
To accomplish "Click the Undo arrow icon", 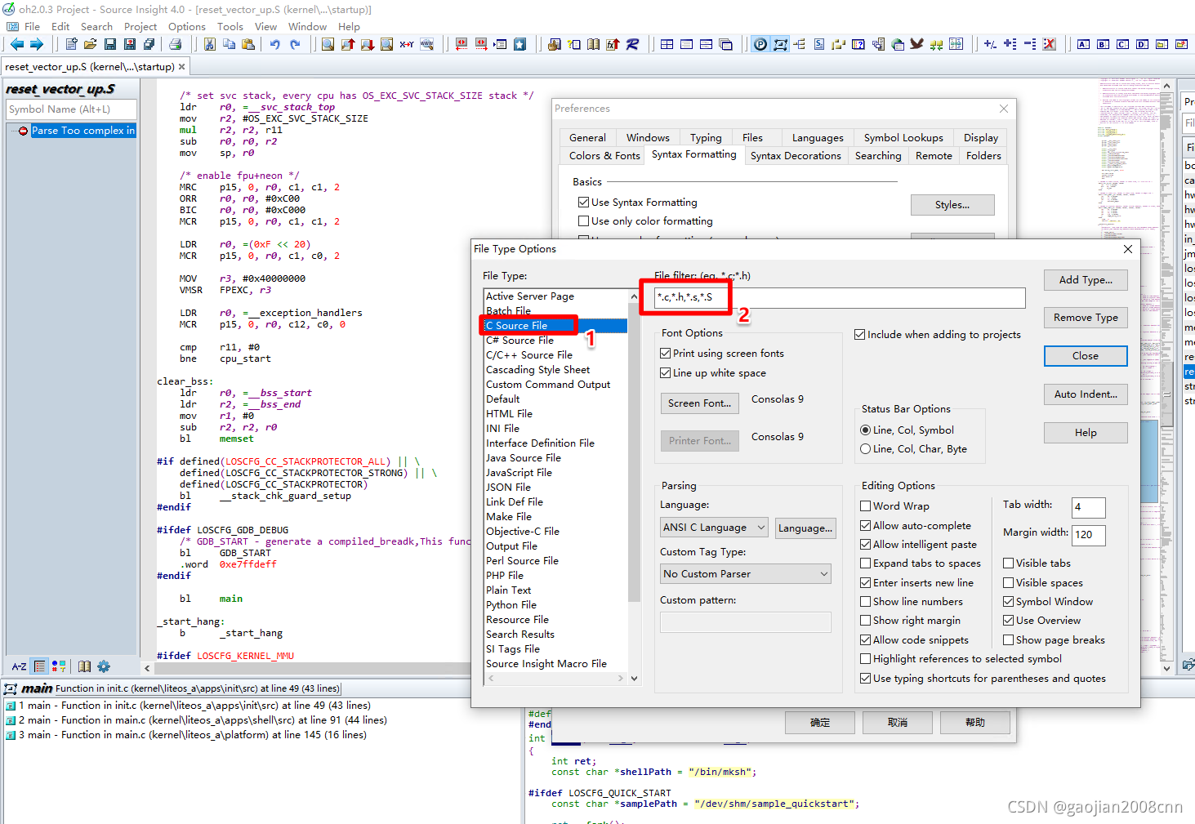I will (x=274, y=44).
